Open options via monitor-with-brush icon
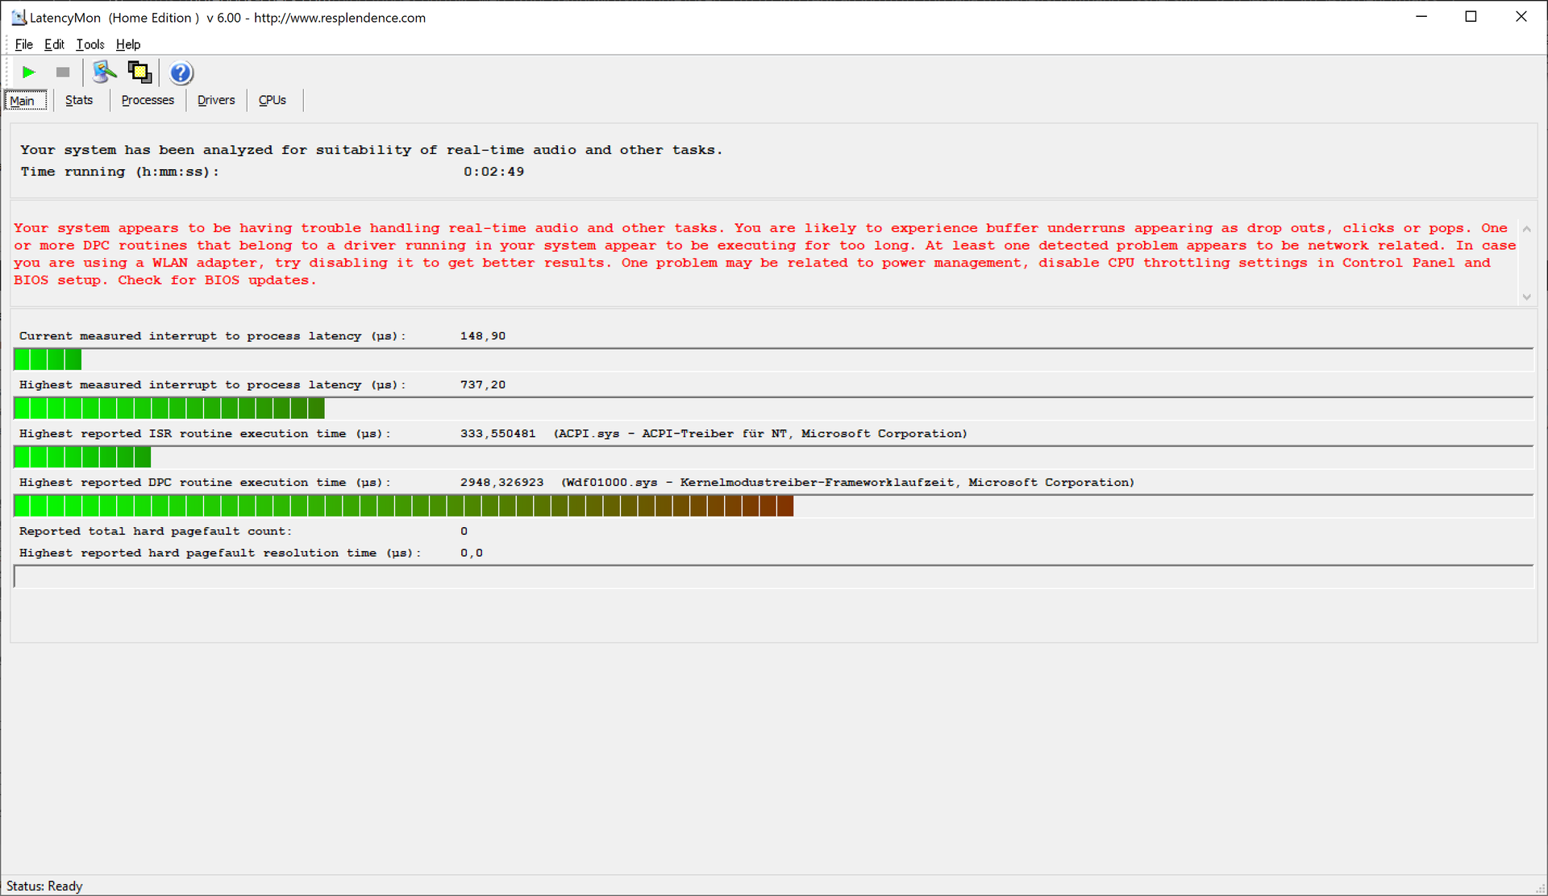The width and height of the screenshot is (1548, 896). [104, 73]
